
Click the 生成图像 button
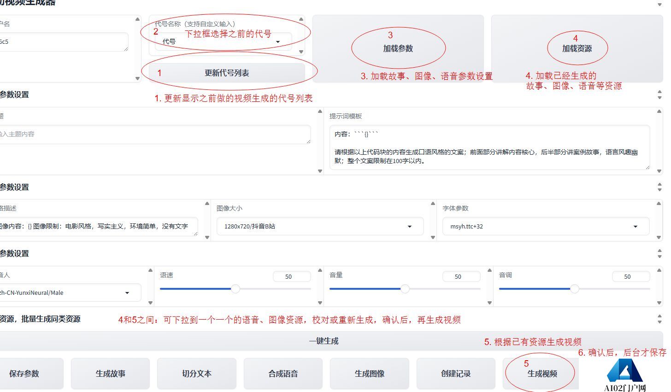[x=370, y=374]
